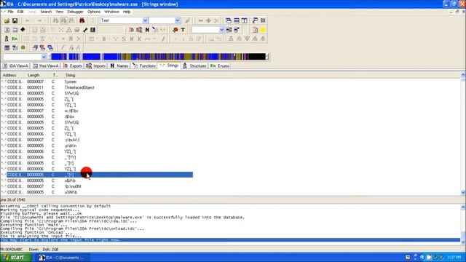Click the functions toolbar icon right of N
Screen dimensions: 466x262
[x=155, y=30]
